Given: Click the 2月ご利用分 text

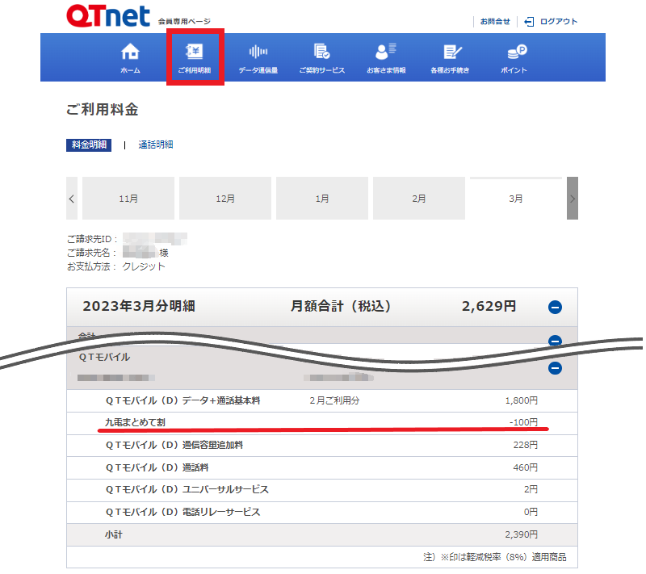Looking at the screenshot, I should pyautogui.click(x=334, y=400).
